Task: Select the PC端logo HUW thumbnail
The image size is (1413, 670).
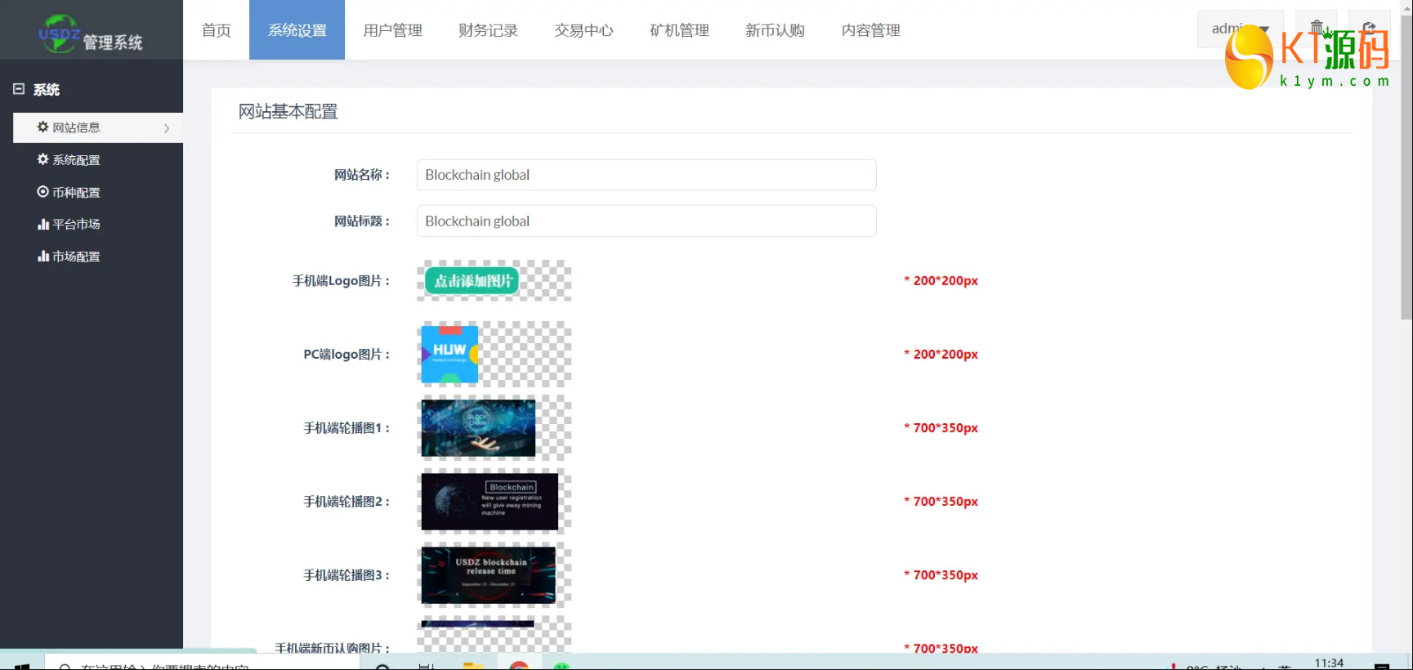Action: [449, 355]
